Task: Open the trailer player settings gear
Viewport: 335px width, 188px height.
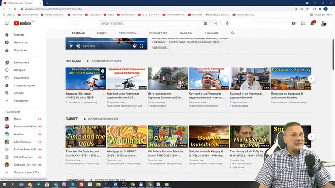Action: pos(135,46)
